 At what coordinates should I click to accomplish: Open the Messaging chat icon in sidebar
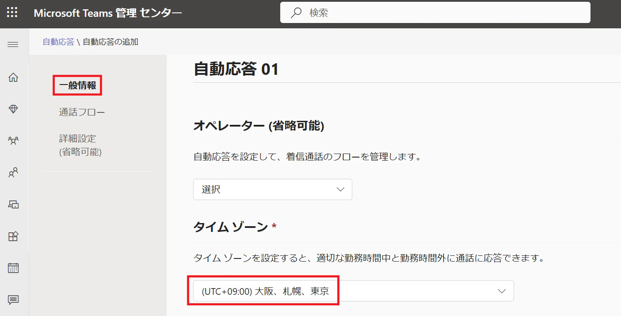click(13, 300)
